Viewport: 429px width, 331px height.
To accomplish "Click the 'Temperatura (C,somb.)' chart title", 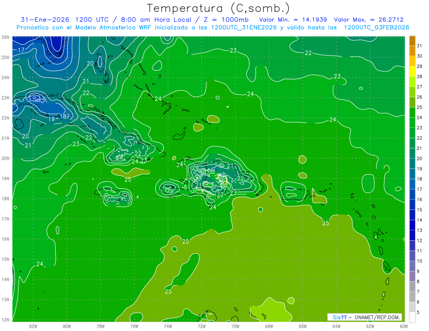I will pyautogui.click(x=218, y=8).
